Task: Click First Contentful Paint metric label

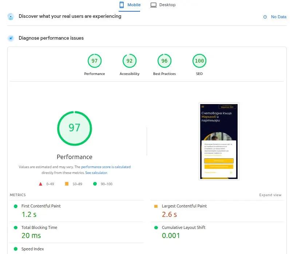Action: coord(41,206)
